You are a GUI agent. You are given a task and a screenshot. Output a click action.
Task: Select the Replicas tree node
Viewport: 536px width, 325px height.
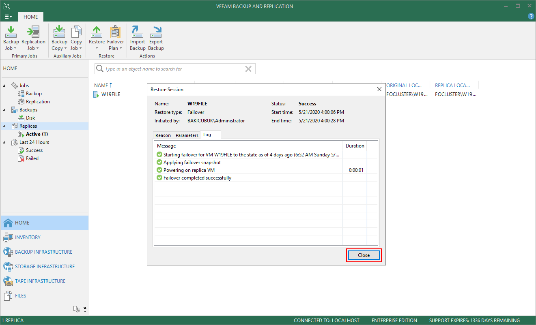point(28,126)
